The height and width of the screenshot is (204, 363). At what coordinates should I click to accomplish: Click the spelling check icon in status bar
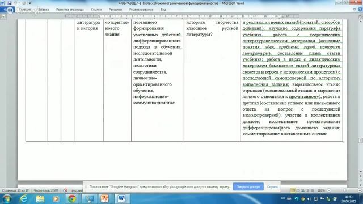coord(66,190)
